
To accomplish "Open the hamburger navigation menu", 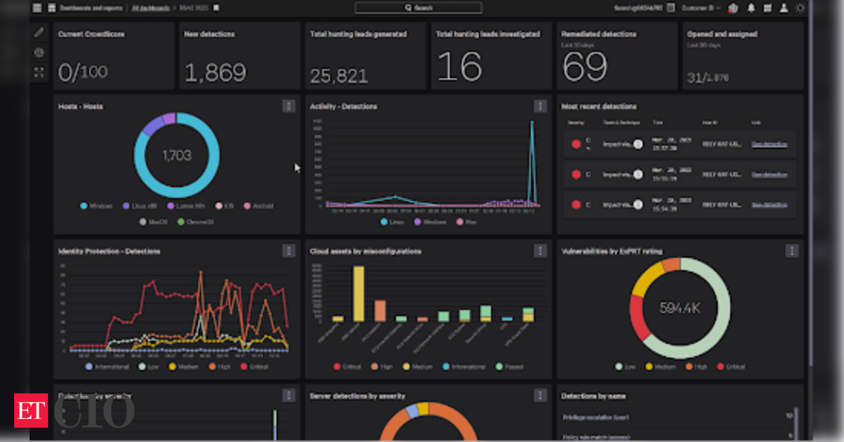I will tap(37, 8).
